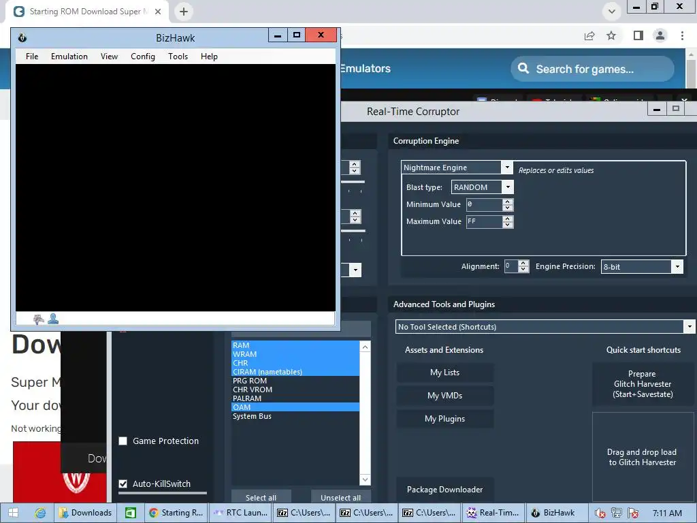Increase Maximum Value with up arrow
Screen dimensions: 697x523
point(508,219)
